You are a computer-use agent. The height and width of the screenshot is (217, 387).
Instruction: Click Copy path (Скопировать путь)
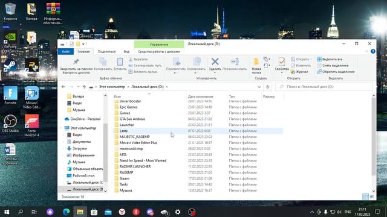(x=145, y=66)
